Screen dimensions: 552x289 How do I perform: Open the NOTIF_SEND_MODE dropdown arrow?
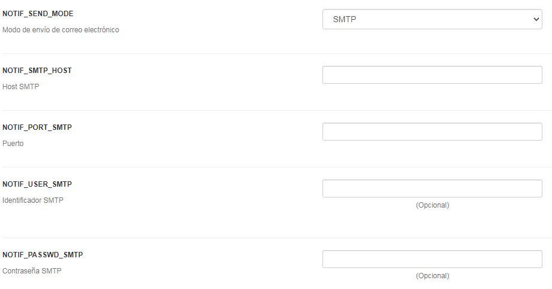(x=536, y=19)
